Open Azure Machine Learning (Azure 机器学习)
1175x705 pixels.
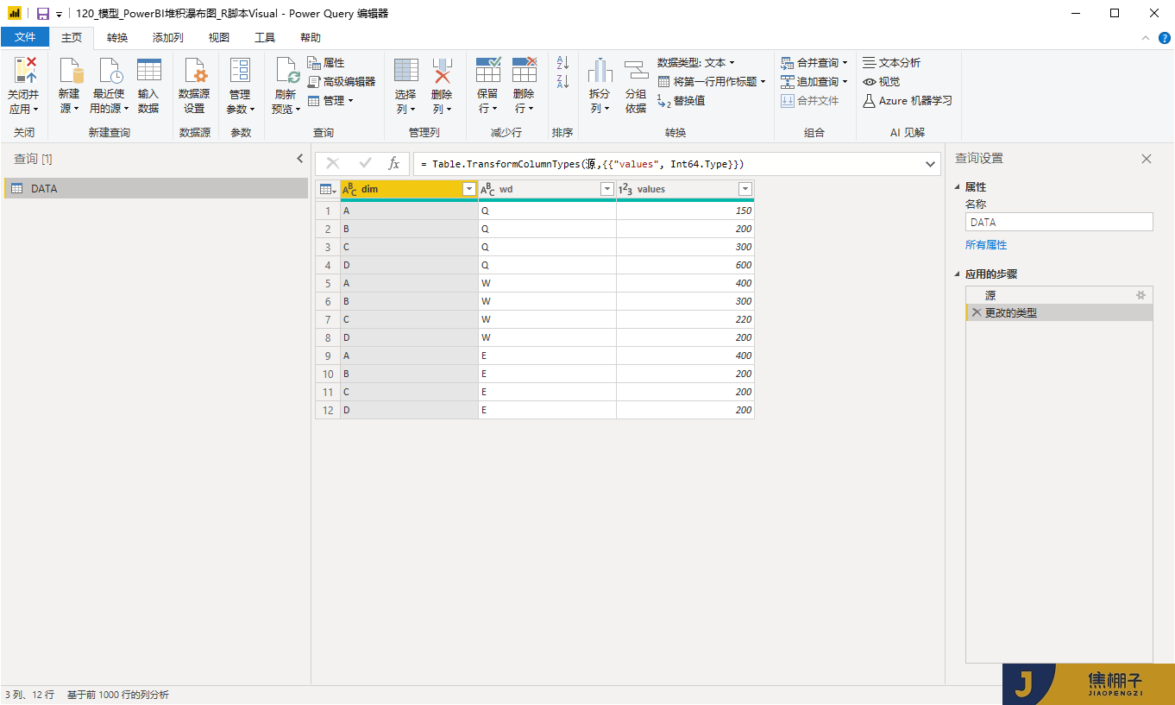pos(908,101)
